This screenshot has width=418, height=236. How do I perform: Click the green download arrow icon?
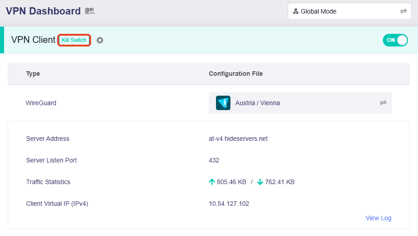pos(260,182)
